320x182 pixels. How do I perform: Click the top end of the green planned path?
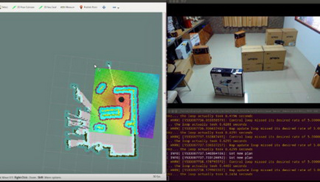pos(109,66)
